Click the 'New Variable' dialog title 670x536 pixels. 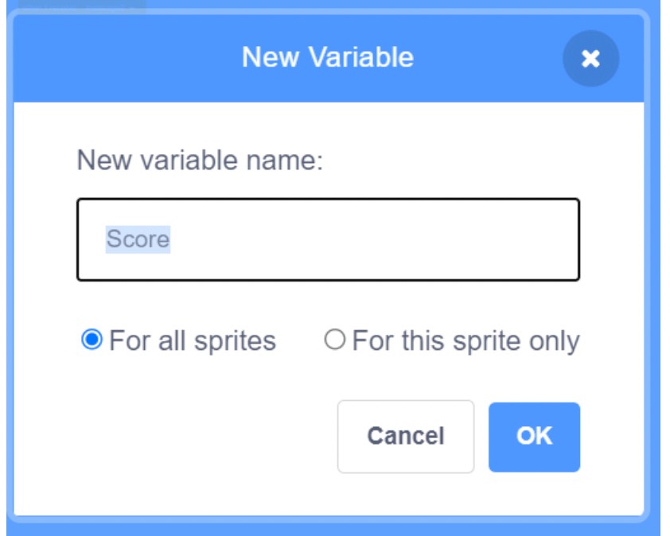(x=327, y=57)
